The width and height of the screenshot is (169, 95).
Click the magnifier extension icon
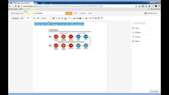point(146,6)
